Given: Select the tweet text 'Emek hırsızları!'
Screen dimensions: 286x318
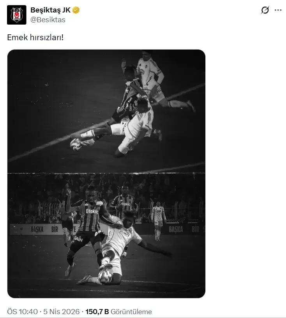Looking at the screenshot, I should pyautogui.click(x=35, y=37).
